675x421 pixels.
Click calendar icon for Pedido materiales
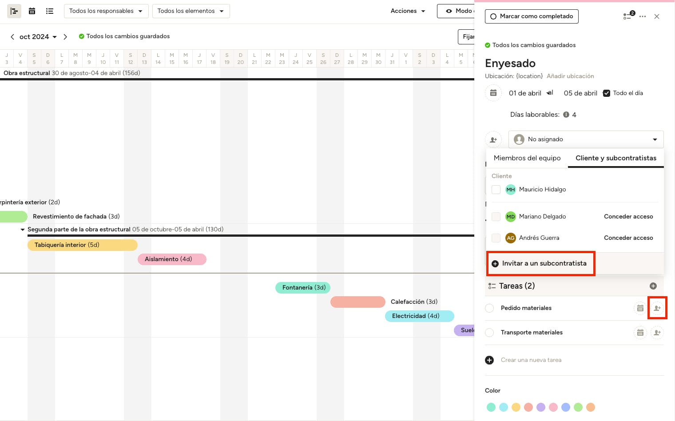pos(640,308)
